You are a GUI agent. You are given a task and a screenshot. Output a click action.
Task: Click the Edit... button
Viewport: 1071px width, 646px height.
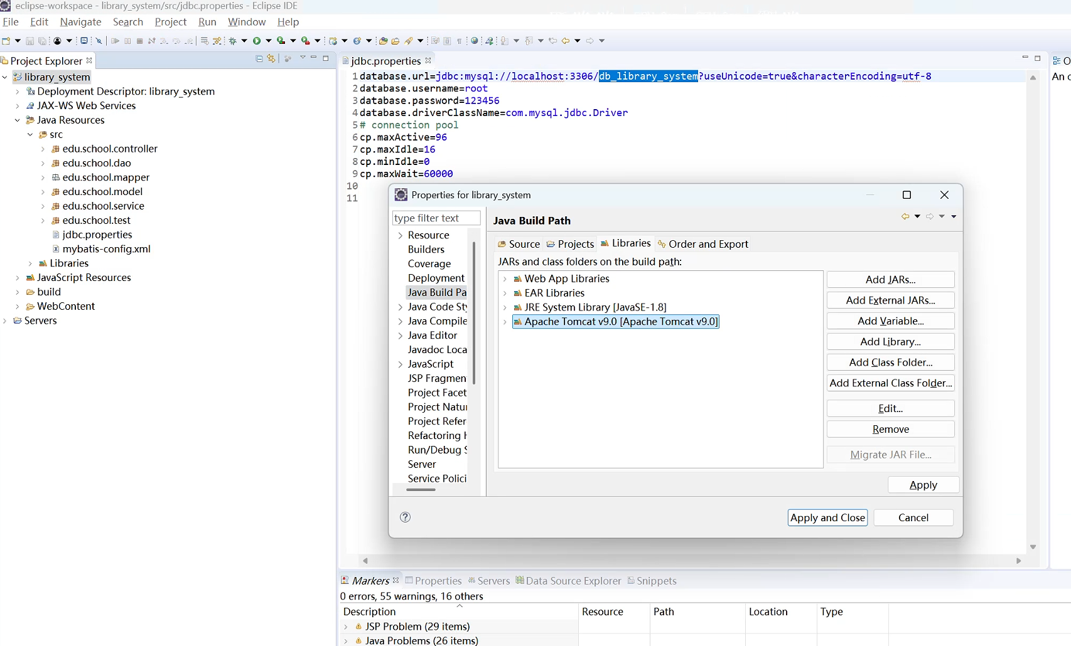(890, 408)
